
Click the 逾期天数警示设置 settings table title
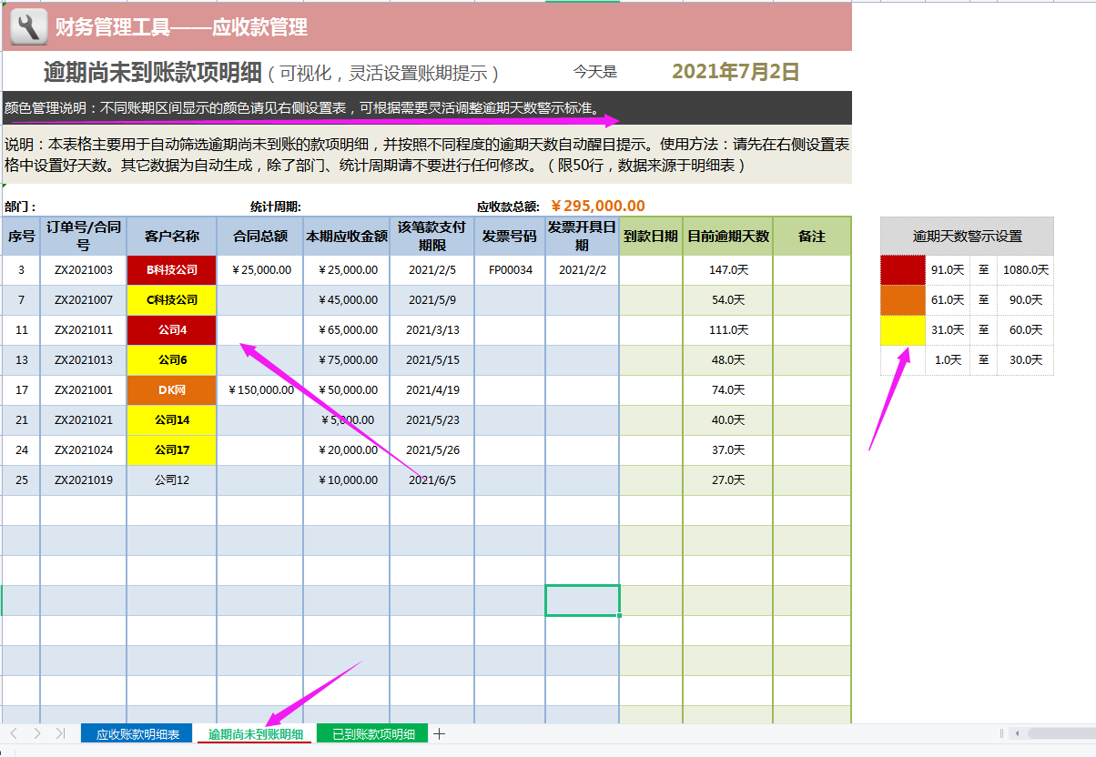tap(967, 237)
